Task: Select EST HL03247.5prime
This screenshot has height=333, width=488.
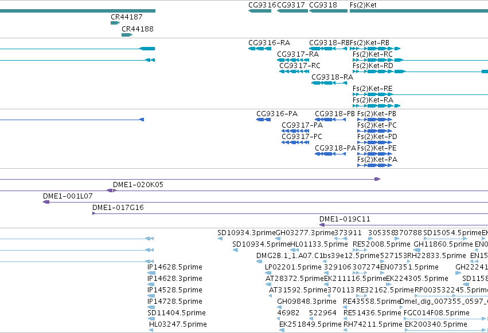Action: point(151,330)
